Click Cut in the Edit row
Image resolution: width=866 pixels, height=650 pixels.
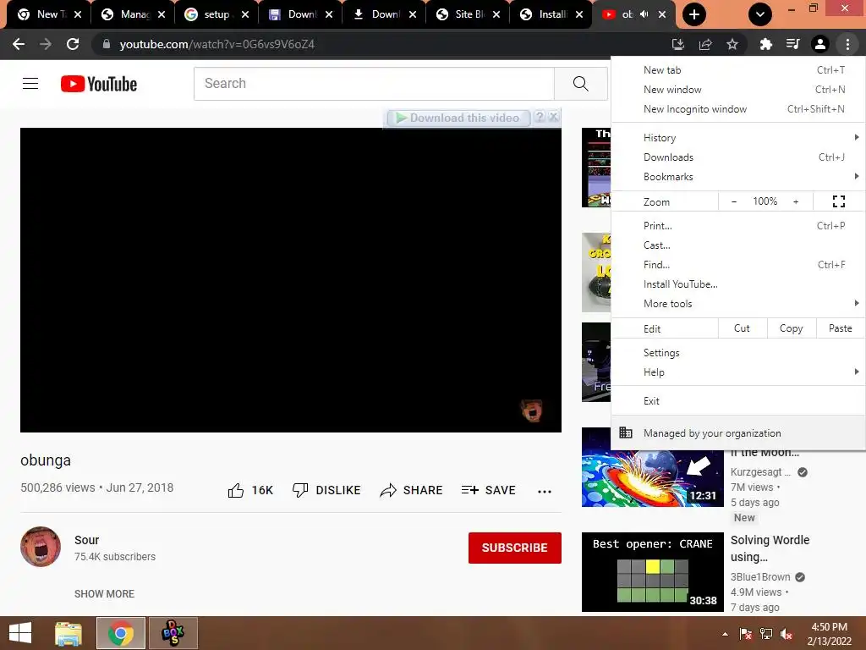(743, 328)
